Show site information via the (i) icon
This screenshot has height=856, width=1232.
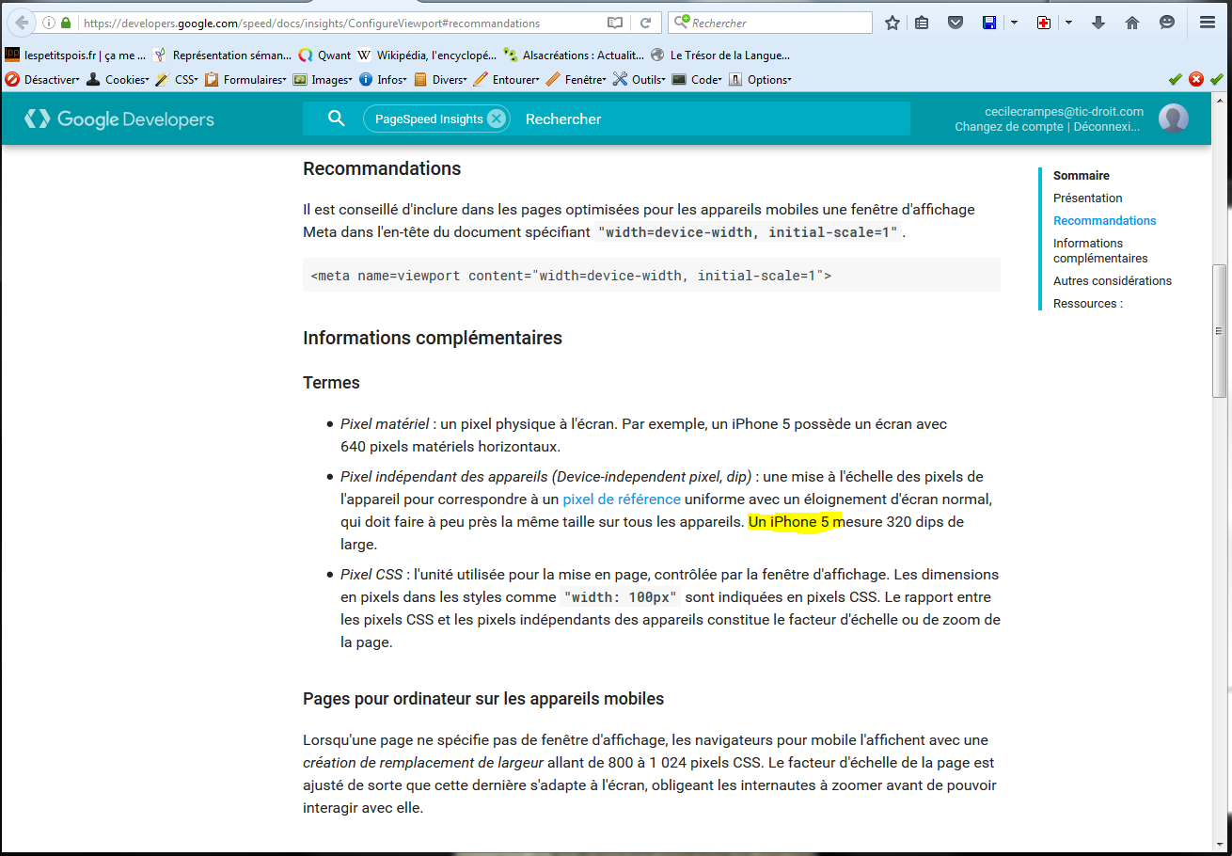[50, 23]
